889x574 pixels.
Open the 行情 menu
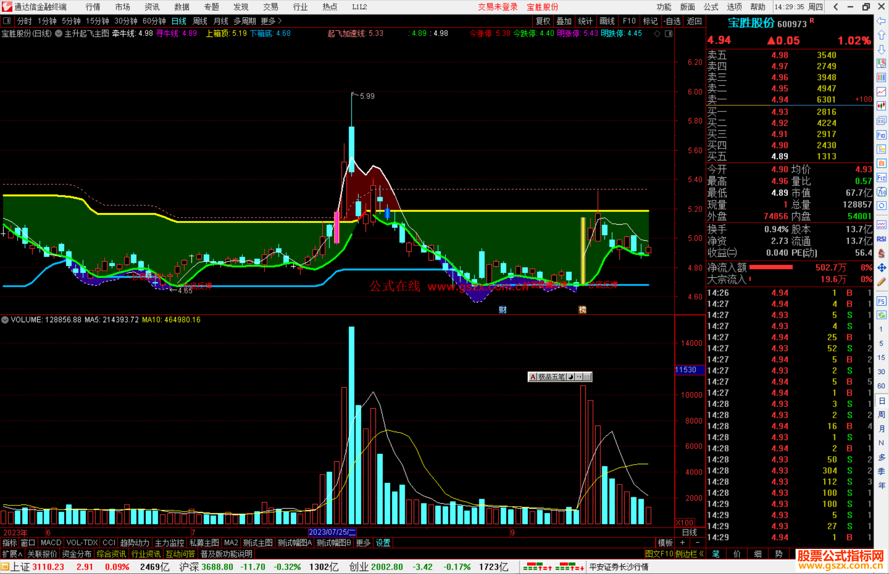pyautogui.click(x=93, y=7)
